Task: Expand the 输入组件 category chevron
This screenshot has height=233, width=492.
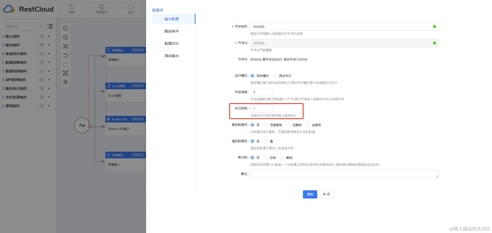Action: 49,36
